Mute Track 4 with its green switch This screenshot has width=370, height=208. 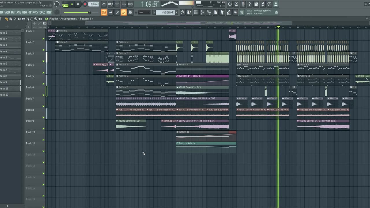tap(43, 73)
